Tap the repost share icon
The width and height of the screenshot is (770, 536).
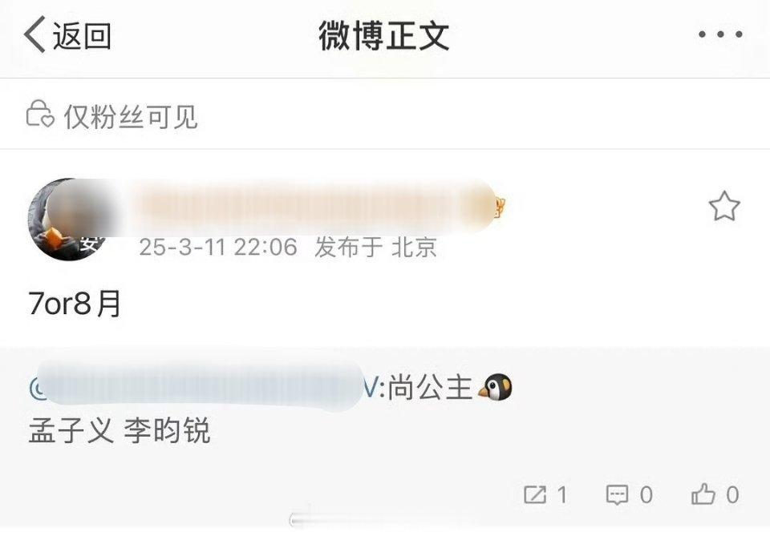tap(535, 494)
